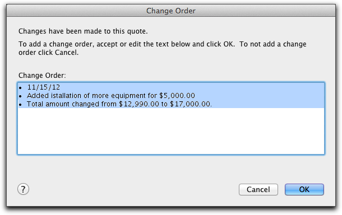The width and height of the screenshot is (342, 215).
Task: Click the word quote in first sentence
Action: pos(137,31)
